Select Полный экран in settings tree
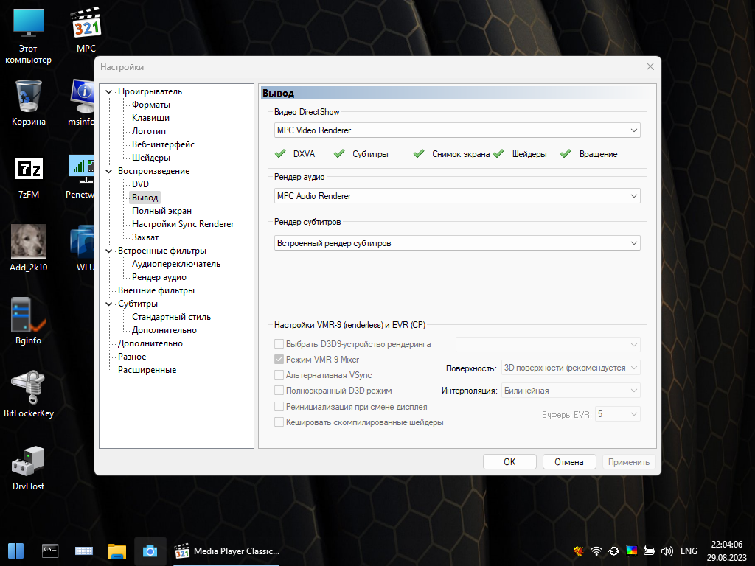Image resolution: width=755 pixels, height=566 pixels. pyautogui.click(x=161, y=211)
